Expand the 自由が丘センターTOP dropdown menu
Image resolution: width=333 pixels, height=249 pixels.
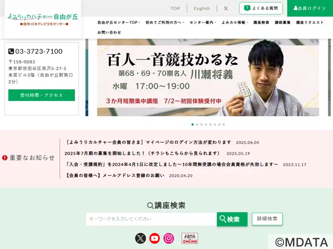(x=119, y=22)
